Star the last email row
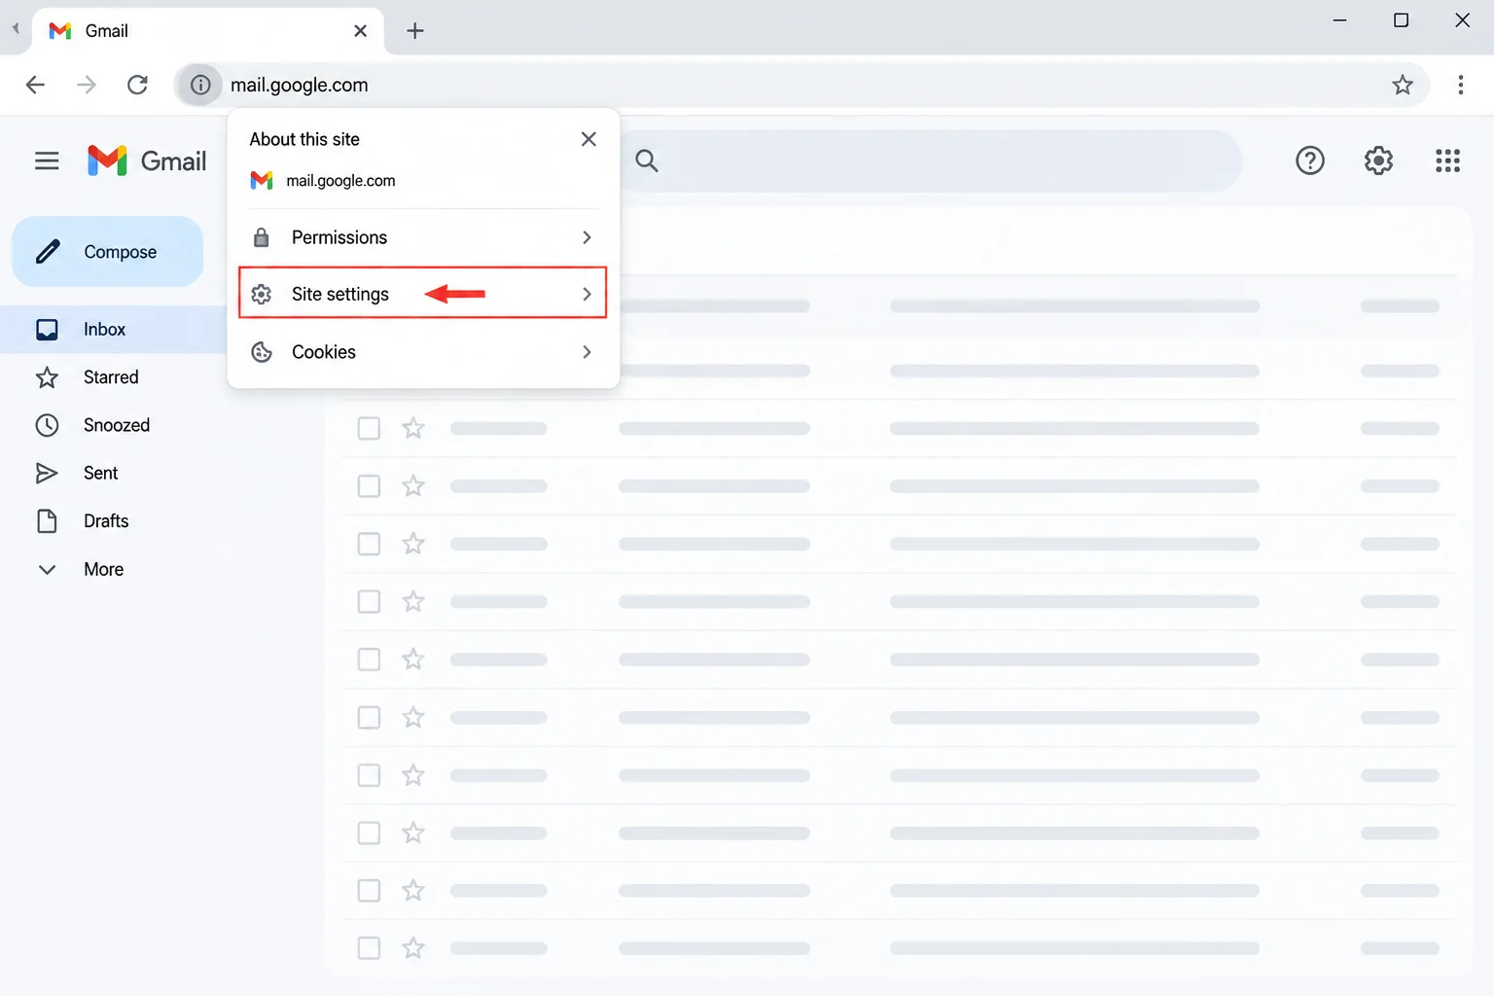 (x=413, y=947)
